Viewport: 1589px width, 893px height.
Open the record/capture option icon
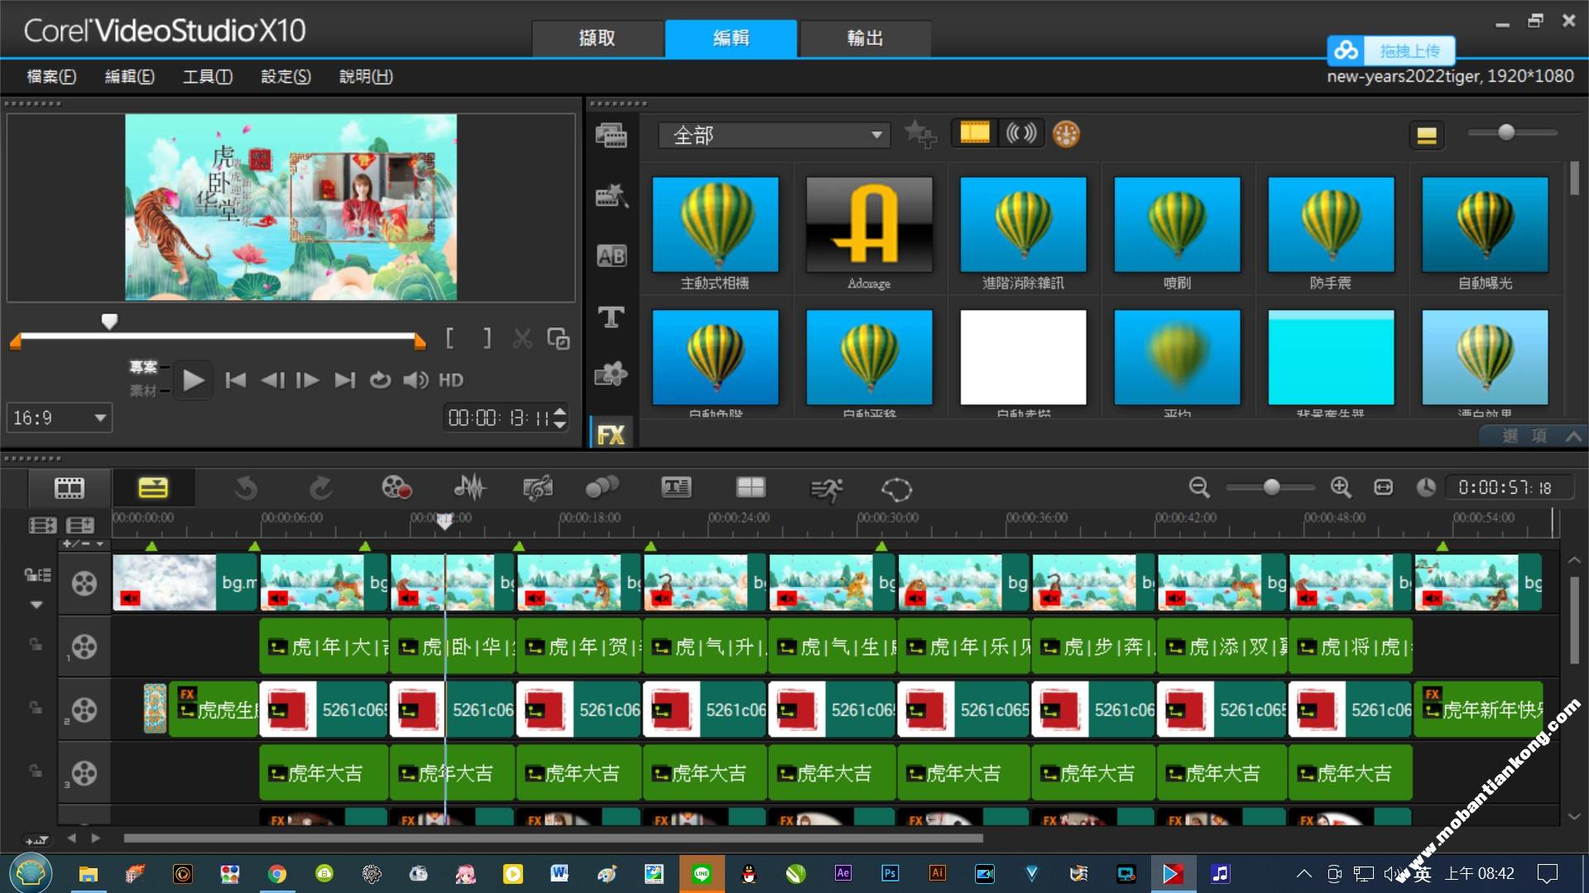click(x=396, y=488)
